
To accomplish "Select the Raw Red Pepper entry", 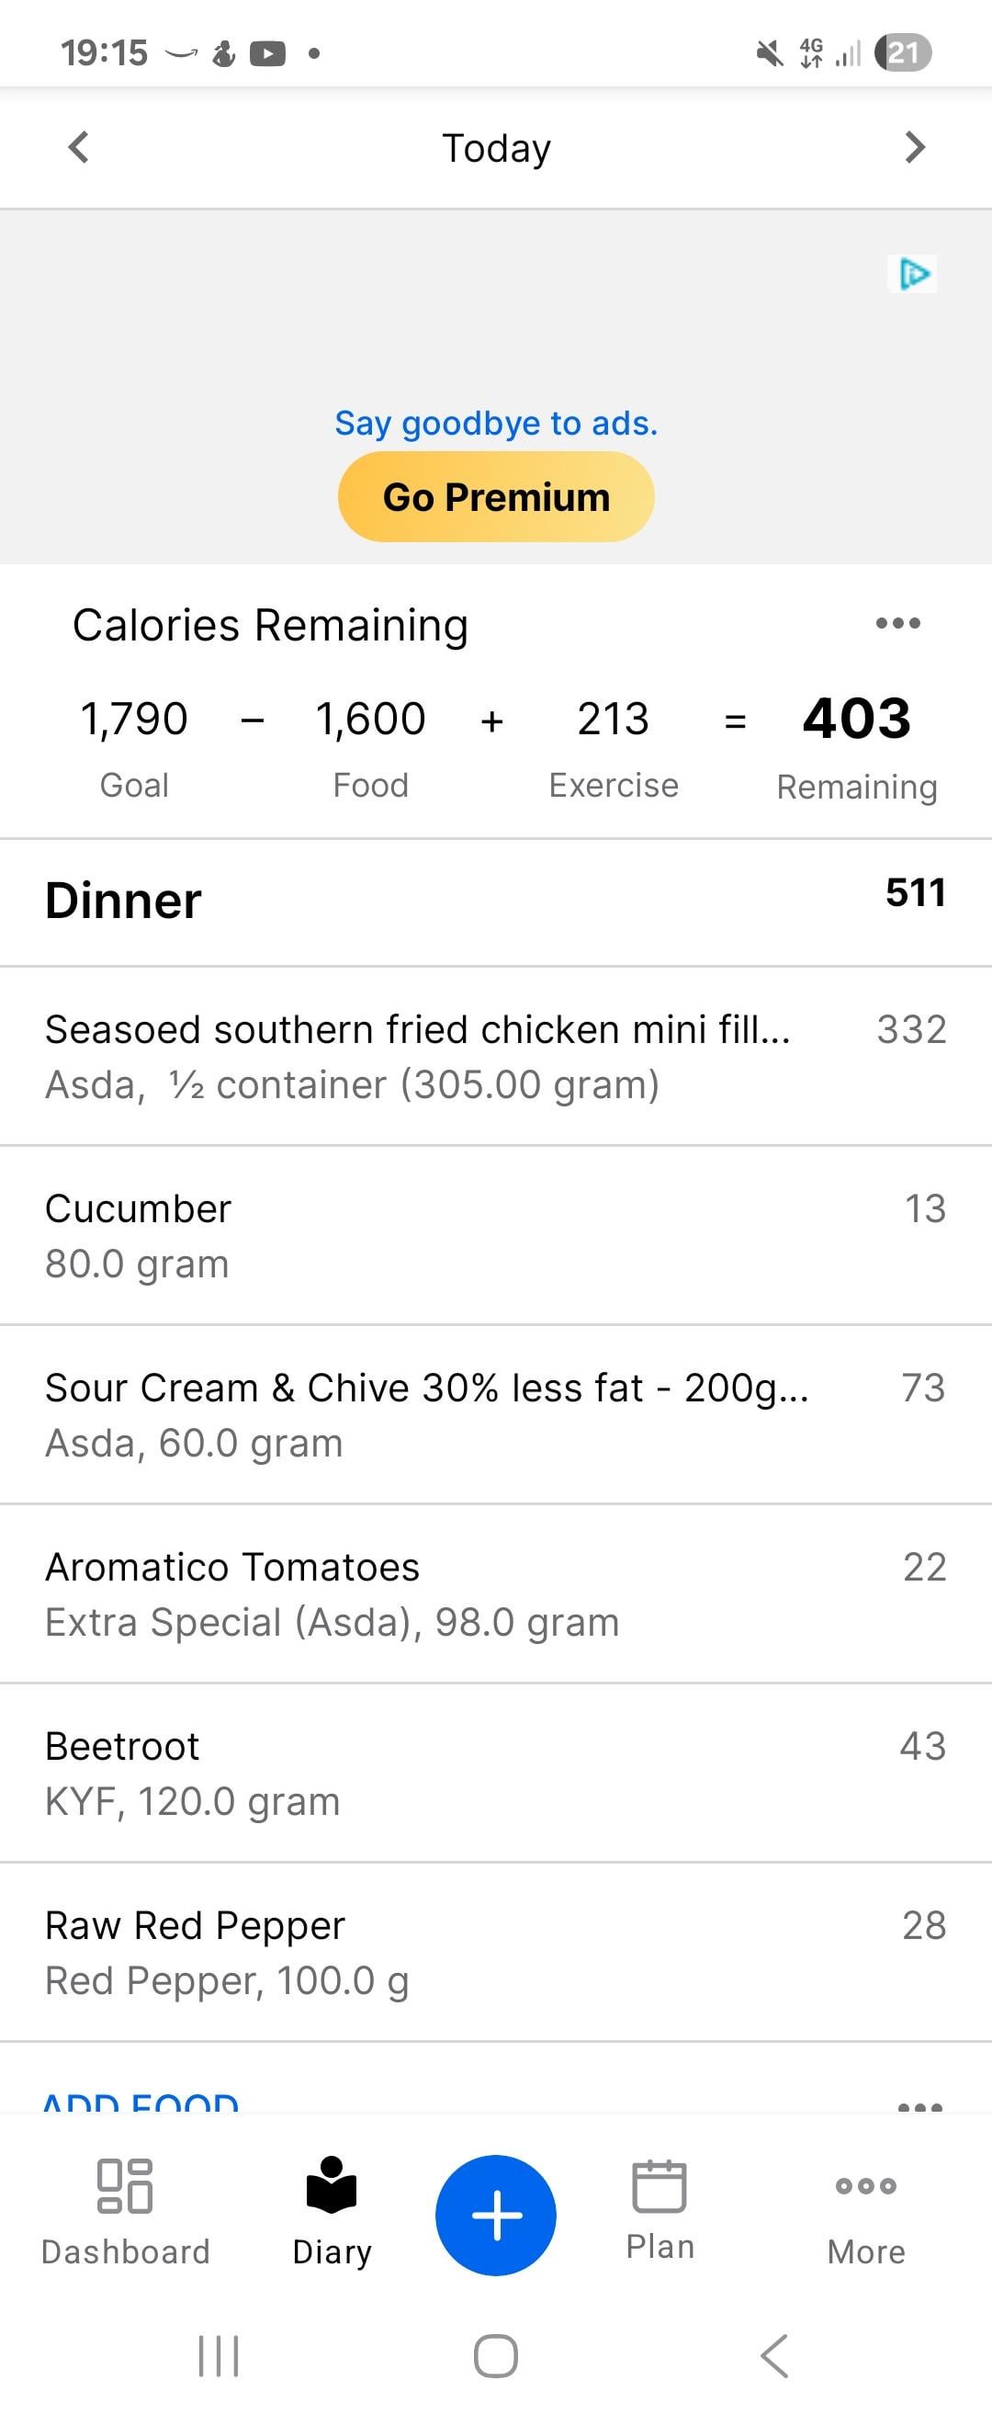I will click(x=496, y=1951).
